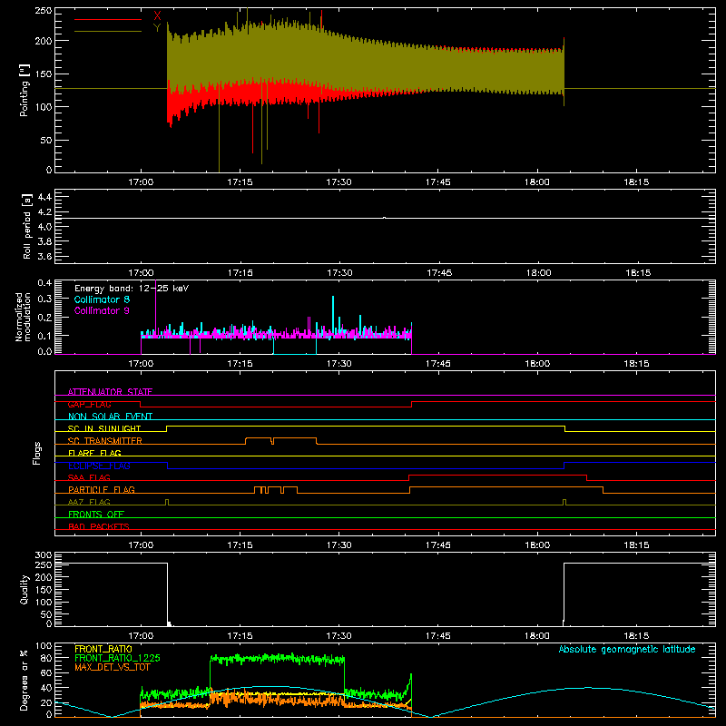Click the Quality vertical axis title
Viewport: 726px width, 726px height.
[25, 589]
